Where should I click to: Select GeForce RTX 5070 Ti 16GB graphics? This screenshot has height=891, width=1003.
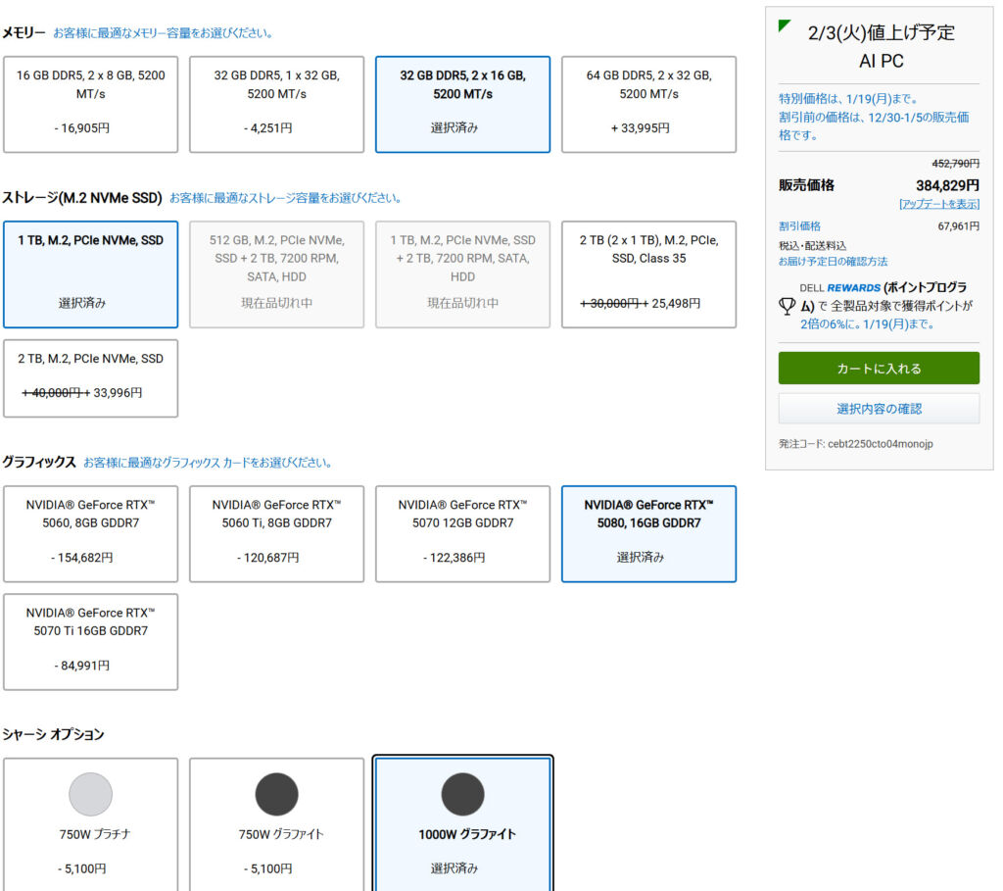tap(90, 641)
